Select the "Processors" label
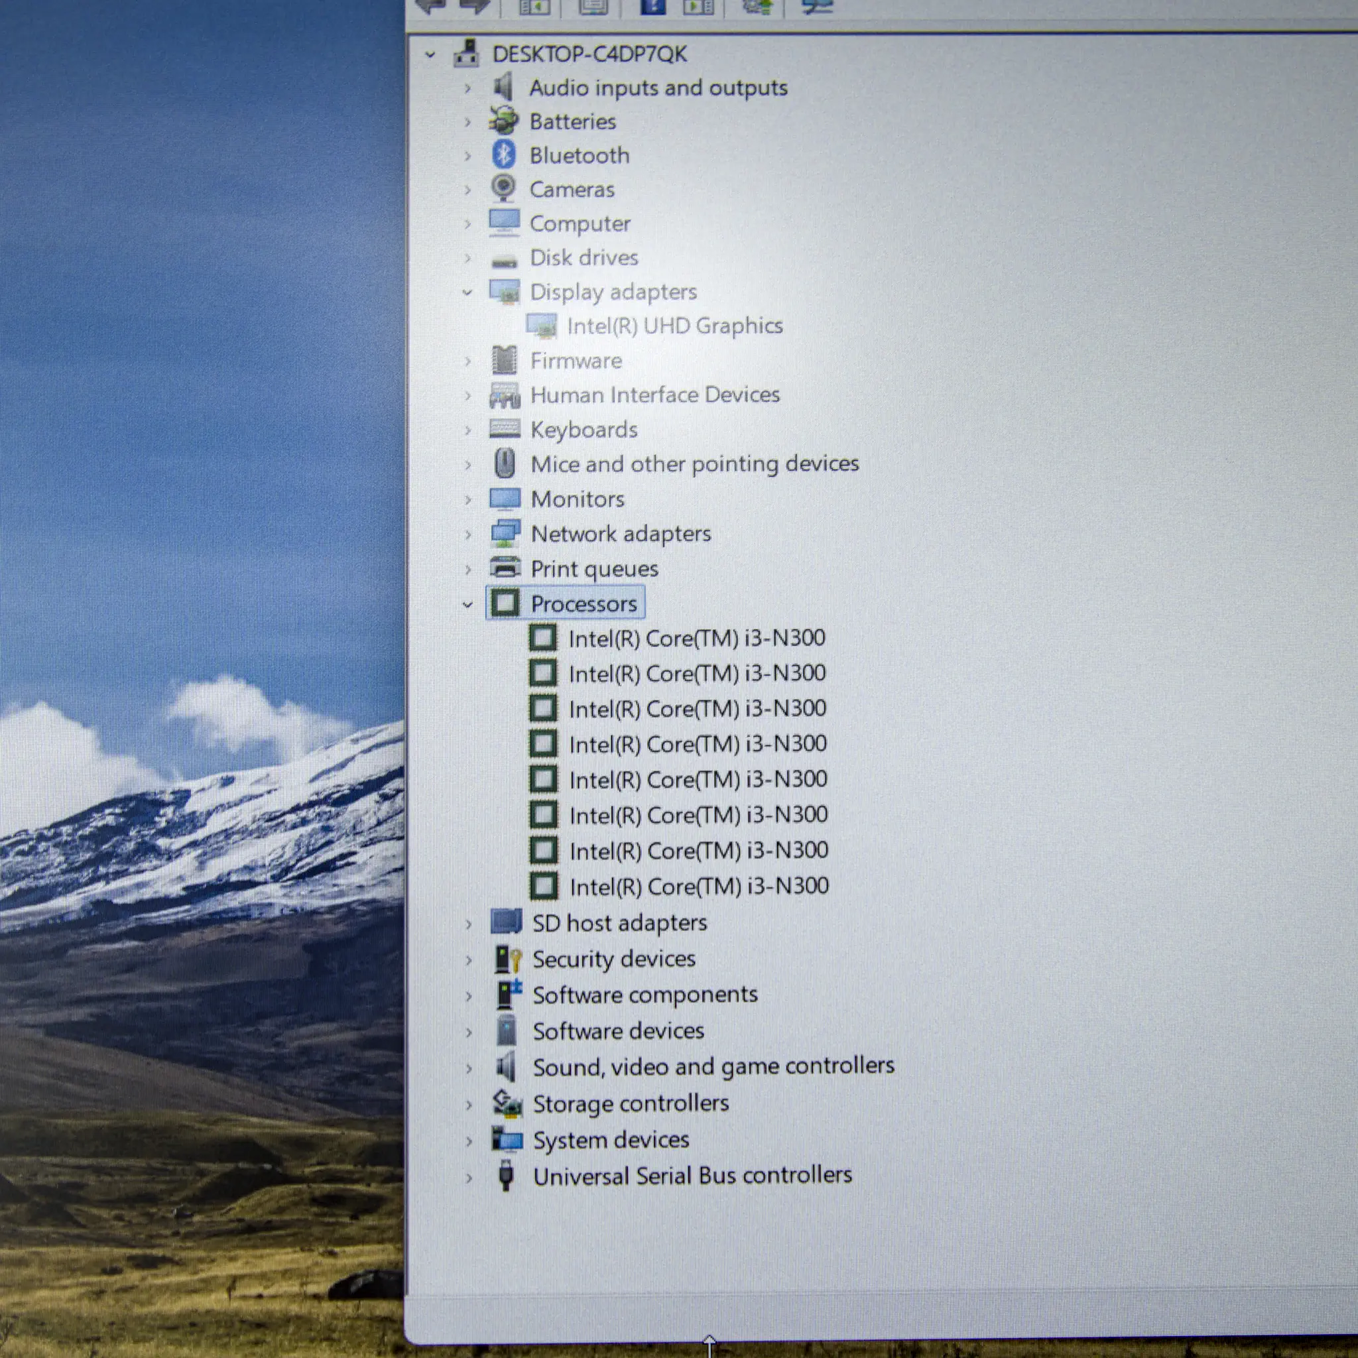 584,604
